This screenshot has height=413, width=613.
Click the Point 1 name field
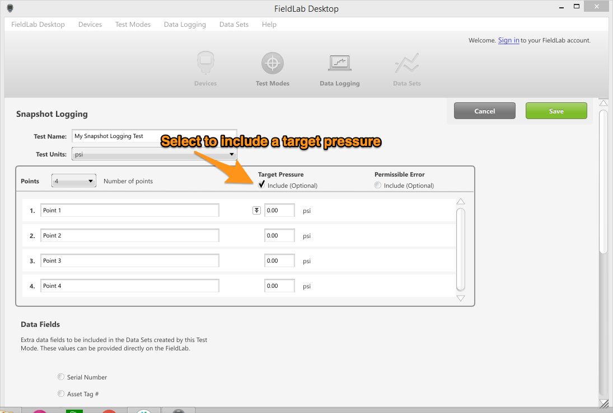130,210
